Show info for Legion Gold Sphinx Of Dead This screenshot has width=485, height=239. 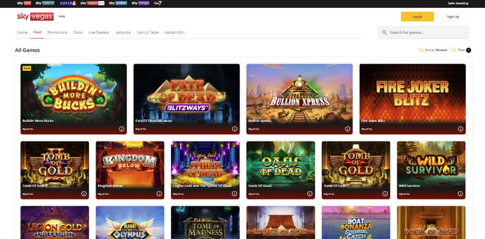pyautogui.click(x=234, y=193)
